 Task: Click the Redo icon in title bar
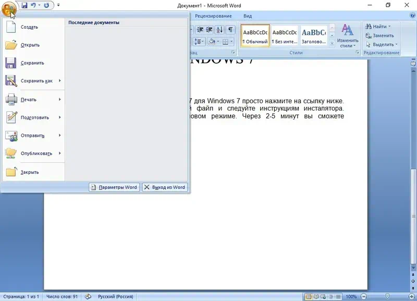pos(46,5)
